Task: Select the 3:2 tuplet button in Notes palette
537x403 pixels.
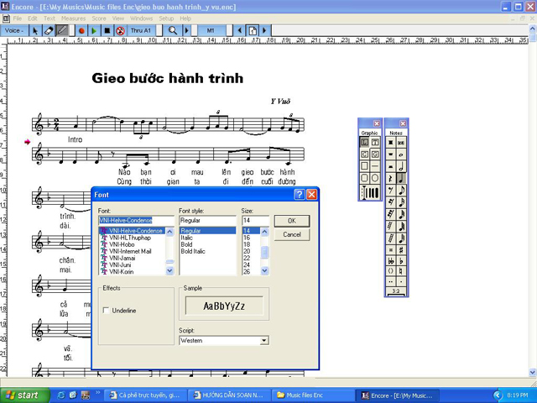Action: click(396, 291)
